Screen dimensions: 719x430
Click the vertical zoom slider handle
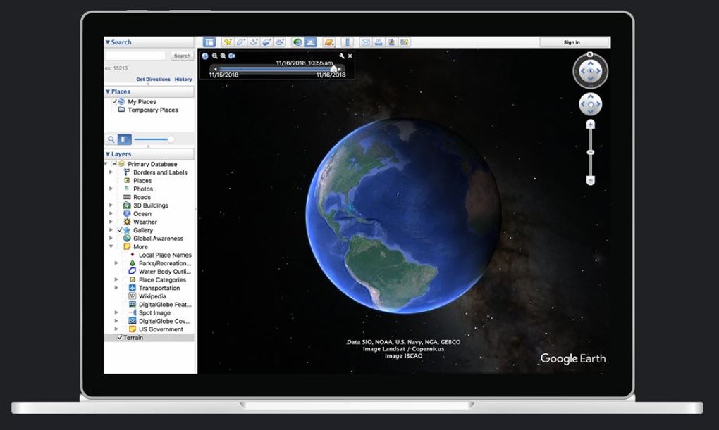(591, 152)
